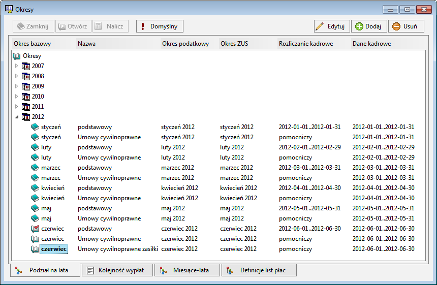Expand the 2008 year node

tap(16, 76)
